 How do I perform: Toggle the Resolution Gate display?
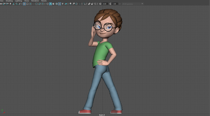(x=30, y=4)
